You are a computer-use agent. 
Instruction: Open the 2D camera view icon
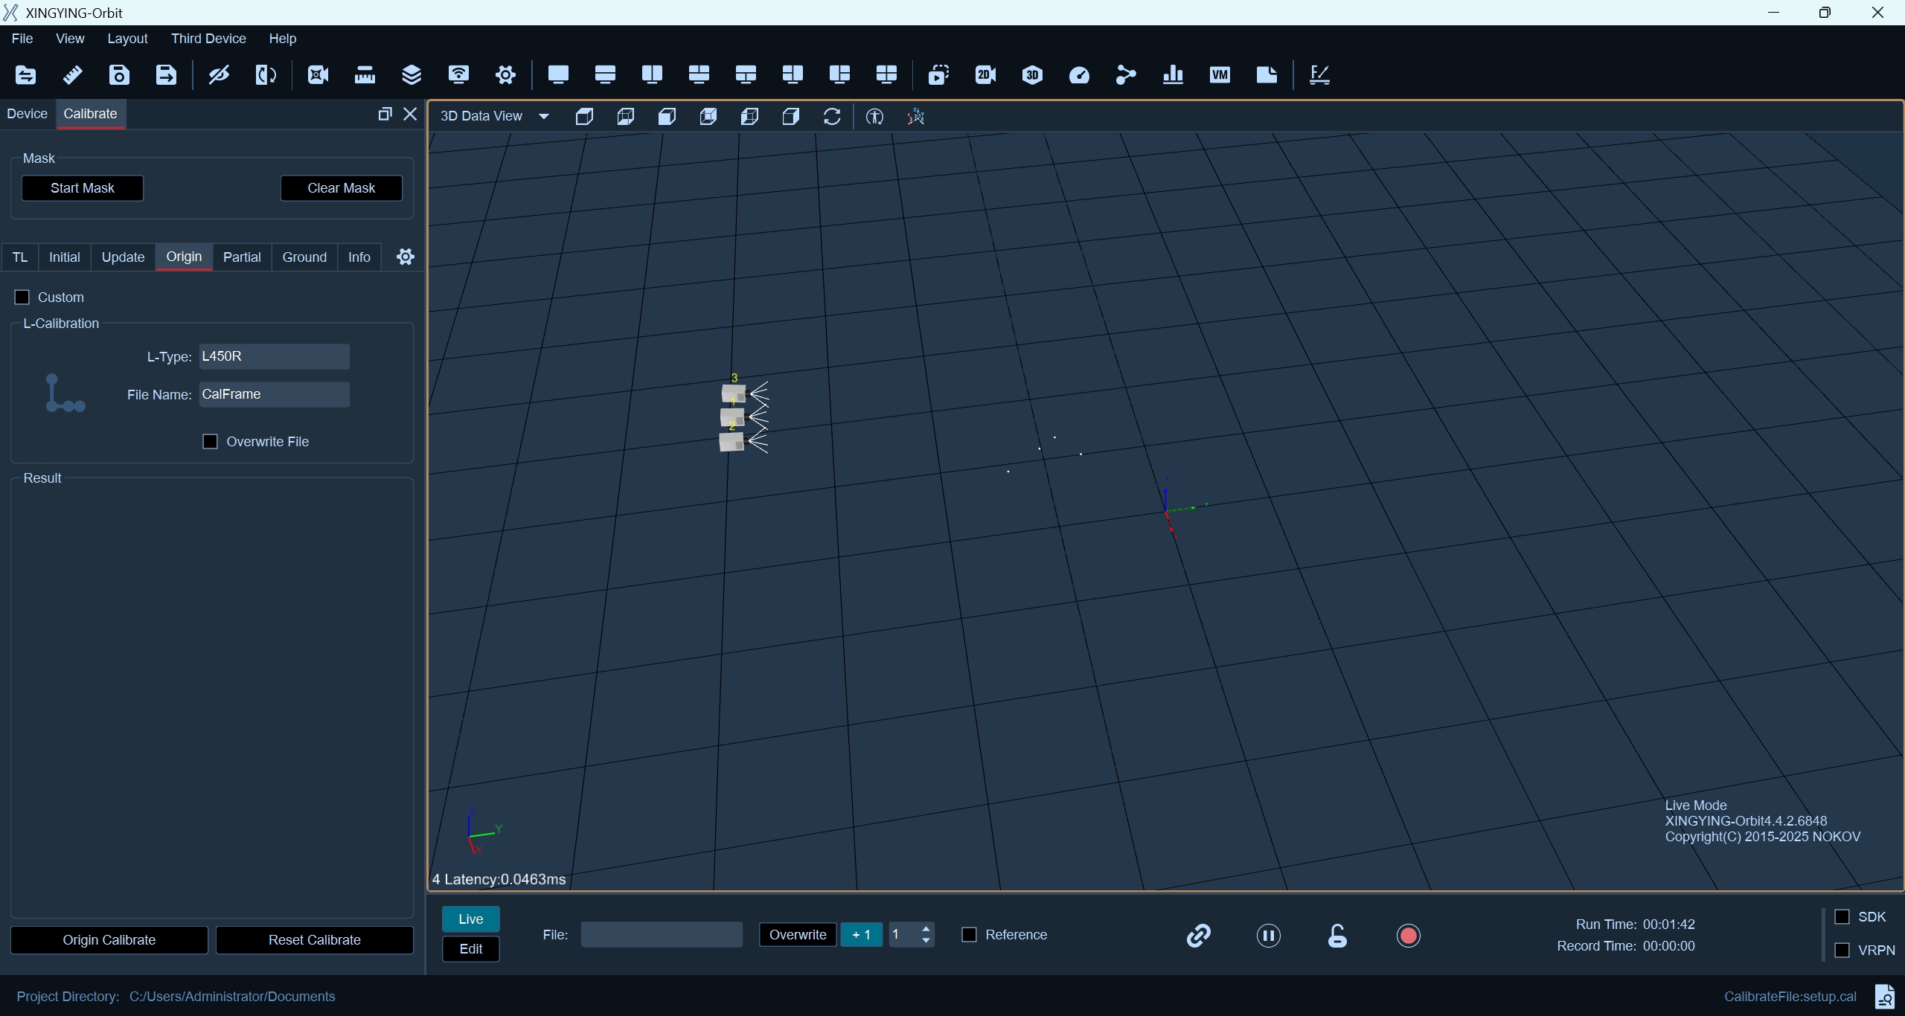[985, 74]
